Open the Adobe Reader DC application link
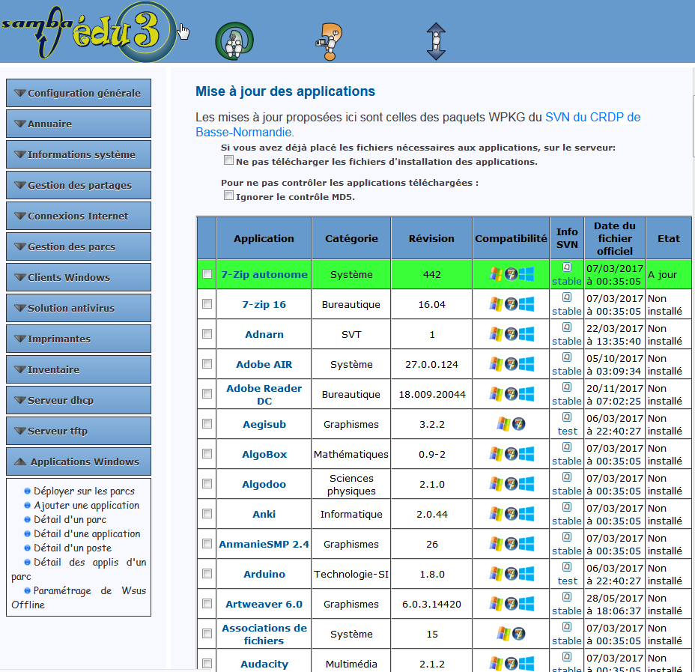This screenshot has height=672, width=695. 264,395
